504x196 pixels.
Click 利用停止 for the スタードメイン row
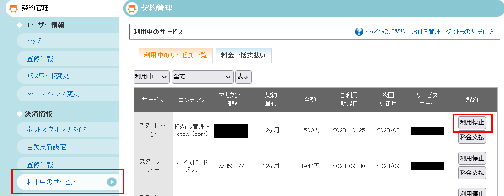click(472, 123)
